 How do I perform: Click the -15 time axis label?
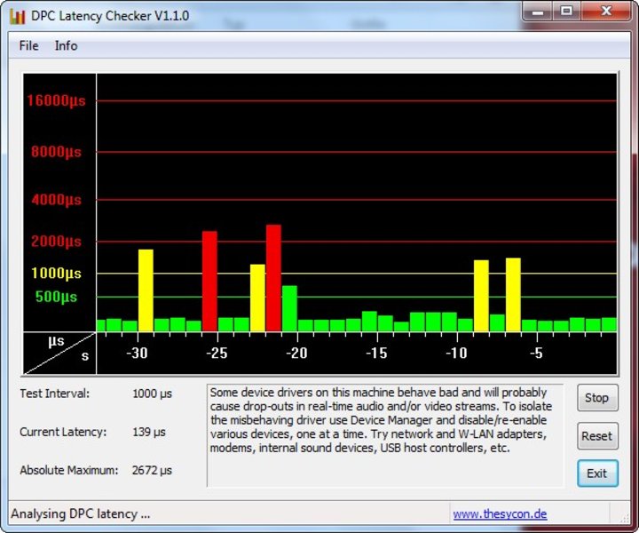[x=376, y=353]
